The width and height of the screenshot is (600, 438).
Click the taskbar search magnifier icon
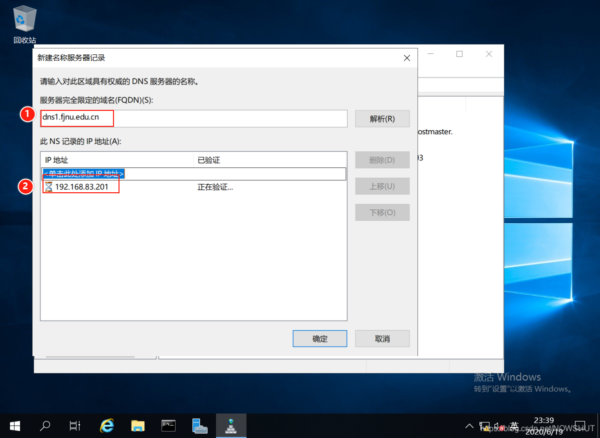click(45, 426)
